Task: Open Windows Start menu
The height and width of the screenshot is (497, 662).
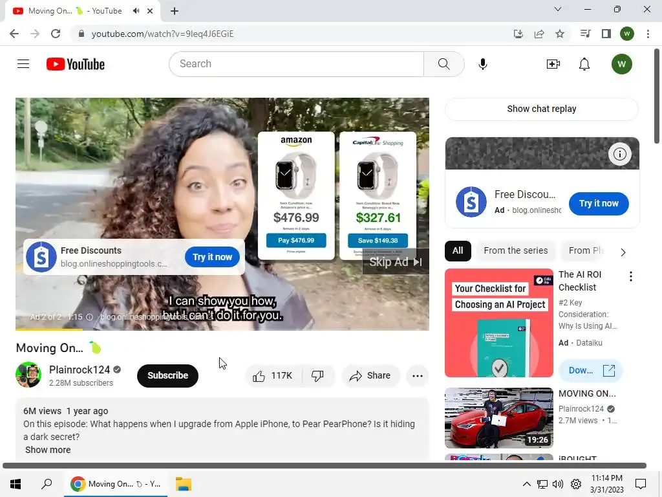Action: pyautogui.click(x=16, y=484)
